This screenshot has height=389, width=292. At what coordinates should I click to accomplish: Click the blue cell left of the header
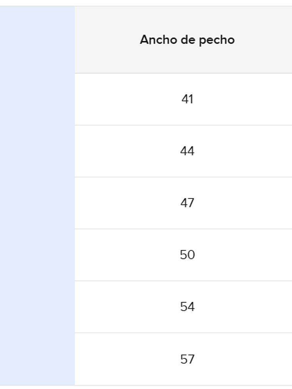pos(37,40)
